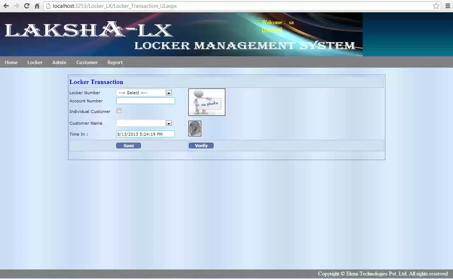The width and height of the screenshot is (453, 279).
Task: Open the Customer menu
Action: [87, 62]
